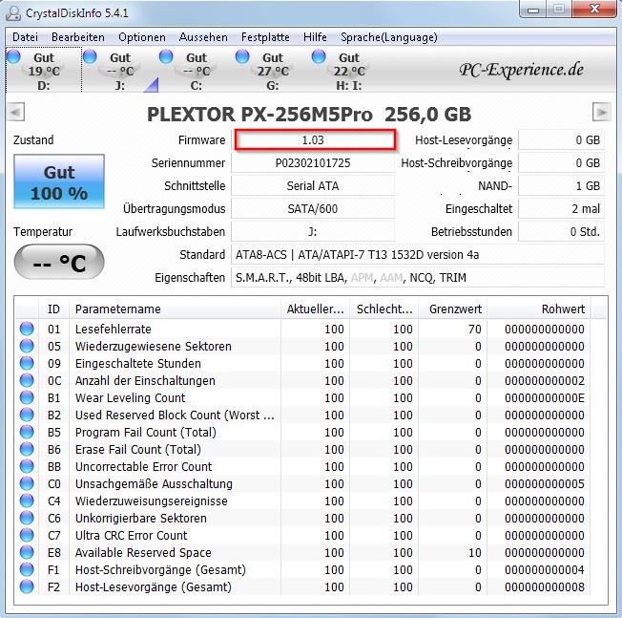Screen dimensions: 622x618
Task: Click status orb of Used Reserved Block Count row
Action: (27, 415)
